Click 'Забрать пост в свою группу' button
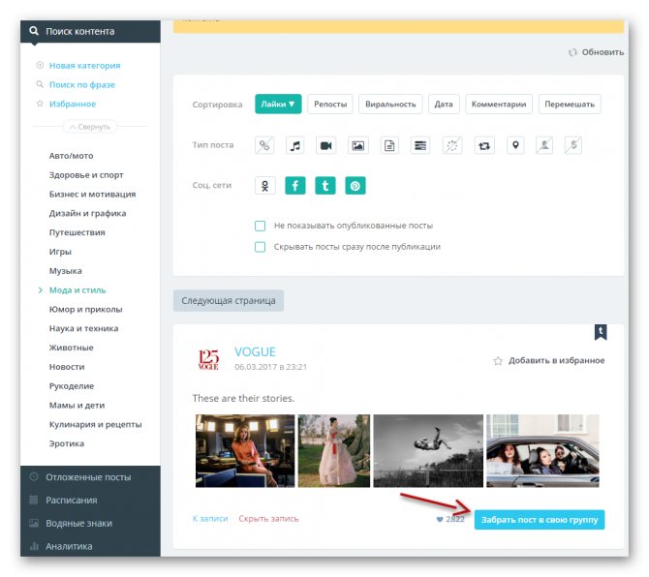This screenshot has width=649, height=577. [x=540, y=520]
